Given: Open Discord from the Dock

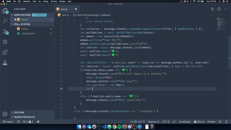Looking at the screenshot, I should click(x=130, y=127).
